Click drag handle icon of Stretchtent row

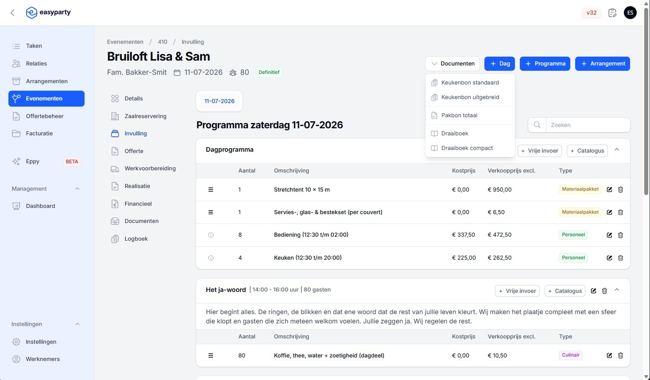pyautogui.click(x=211, y=190)
